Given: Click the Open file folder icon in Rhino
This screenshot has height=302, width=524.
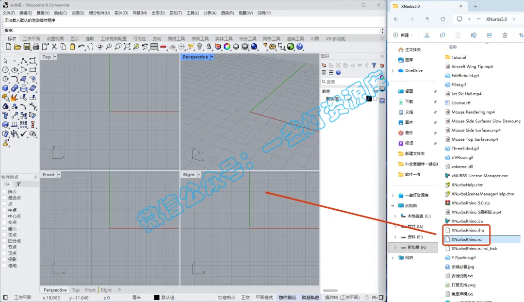Looking at the screenshot, I should click(x=17, y=47).
